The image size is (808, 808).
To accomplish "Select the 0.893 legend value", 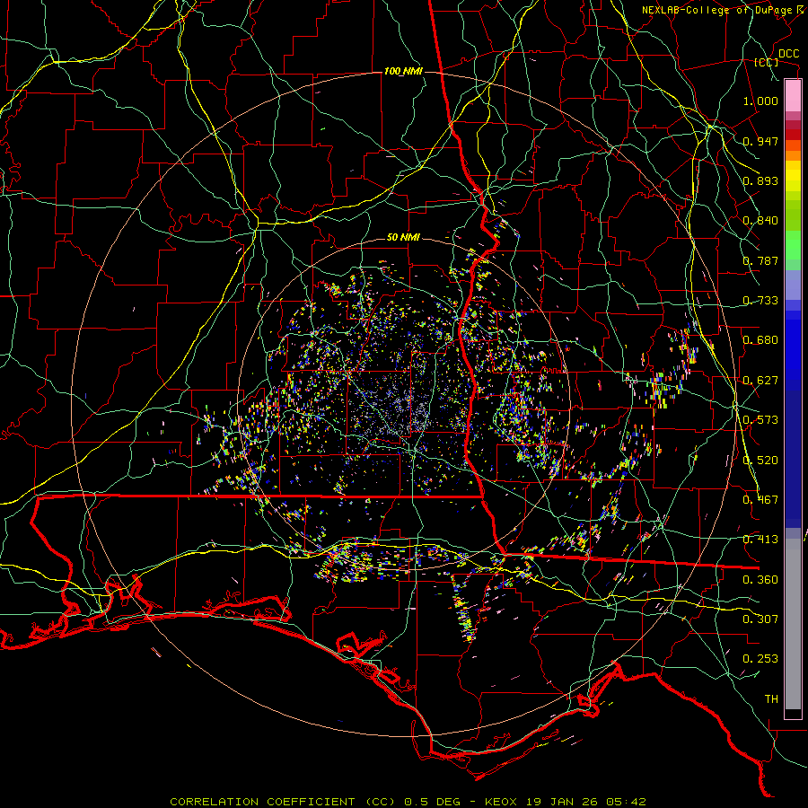I will pyautogui.click(x=760, y=180).
